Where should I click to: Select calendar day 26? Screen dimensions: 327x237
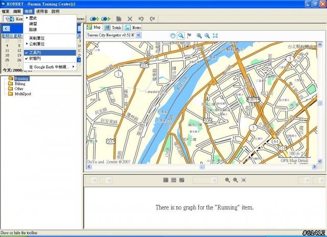coord(19,60)
